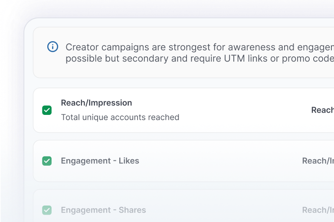Click the info icon in the banner
The image size is (334, 222).
coord(52,47)
